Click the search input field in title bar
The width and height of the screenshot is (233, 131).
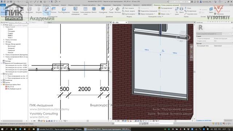pyautogui.click(x=179, y=1)
